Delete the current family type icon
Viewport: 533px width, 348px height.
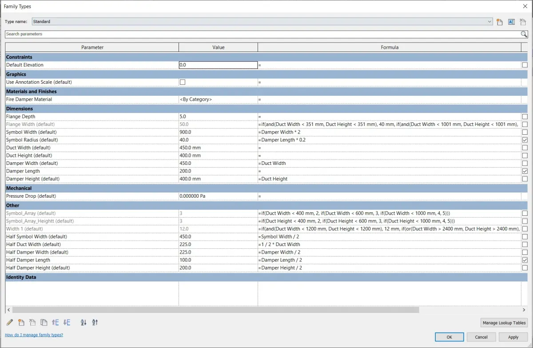tap(523, 22)
